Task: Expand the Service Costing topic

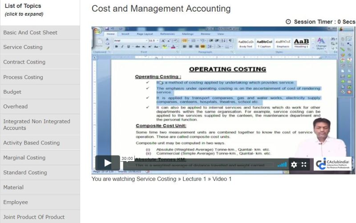Action: [x=23, y=47]
